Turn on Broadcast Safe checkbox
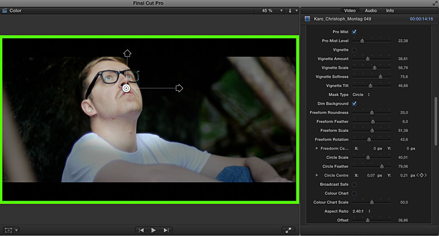The image size is (439, 236). pyautogui.click(x=354, y=184)
